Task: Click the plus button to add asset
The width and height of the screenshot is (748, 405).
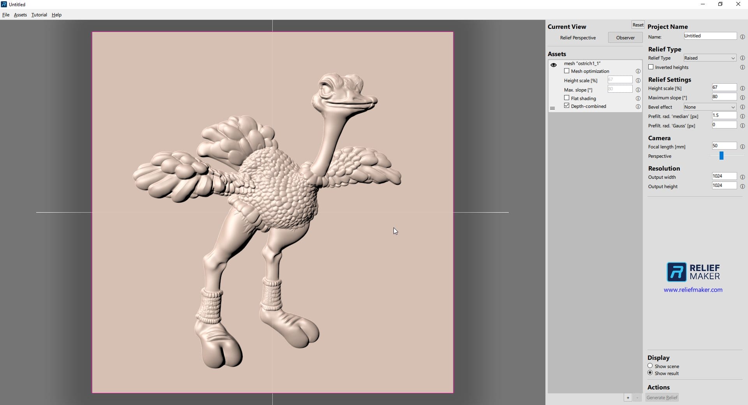Action: [x=628, y=398]
